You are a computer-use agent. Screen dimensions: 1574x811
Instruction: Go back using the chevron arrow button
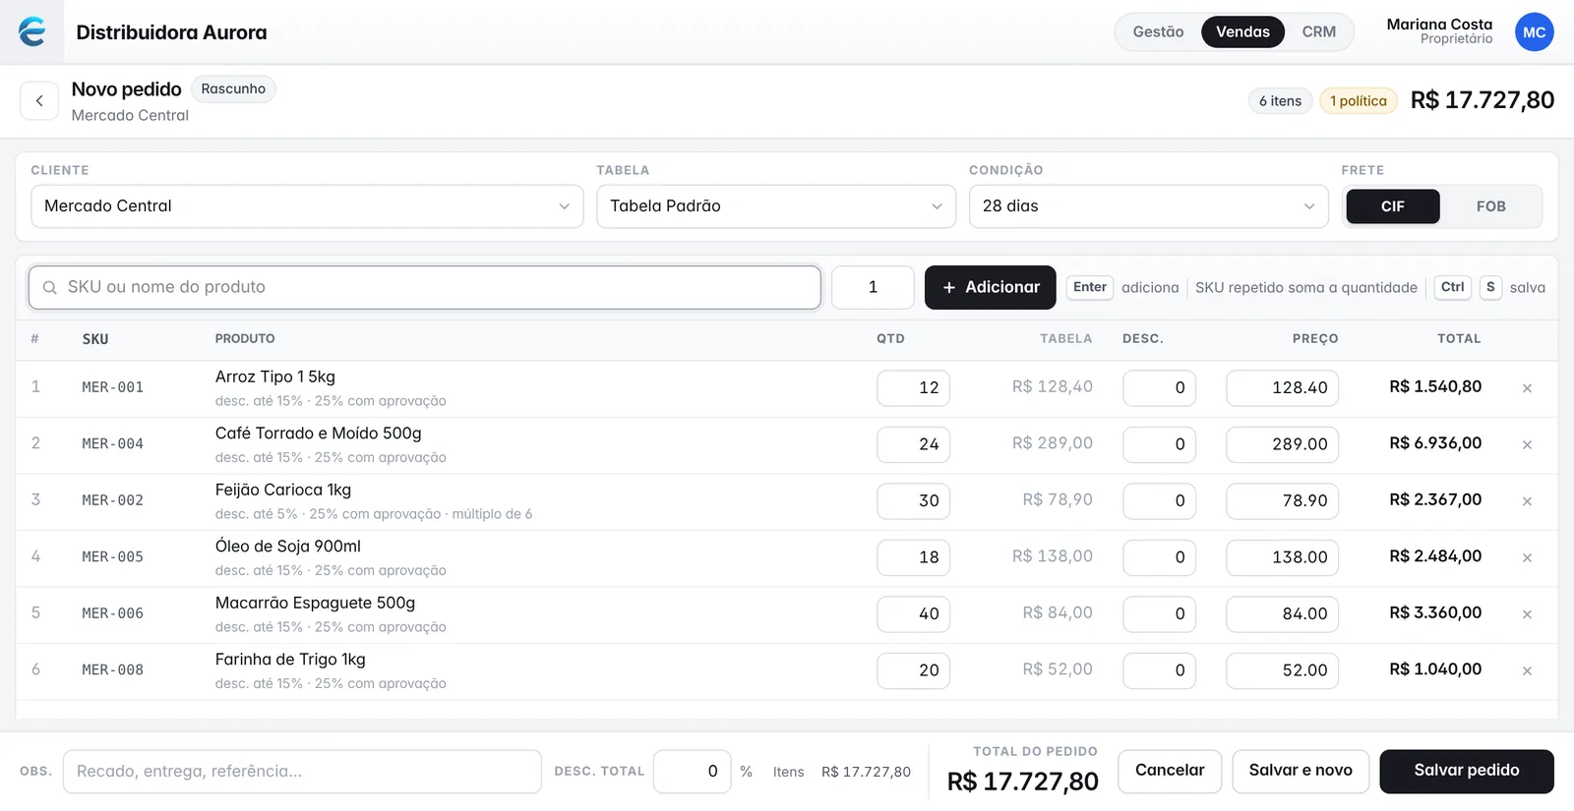[39, 100]
